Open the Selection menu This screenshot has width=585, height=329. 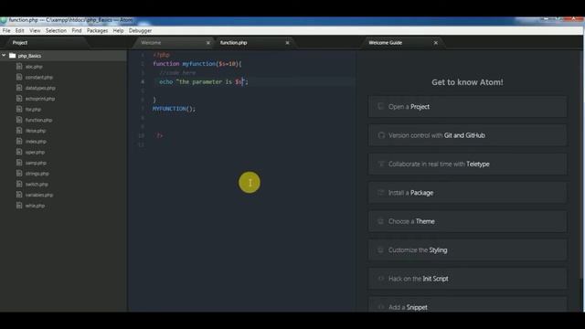[x=56, y=30]
